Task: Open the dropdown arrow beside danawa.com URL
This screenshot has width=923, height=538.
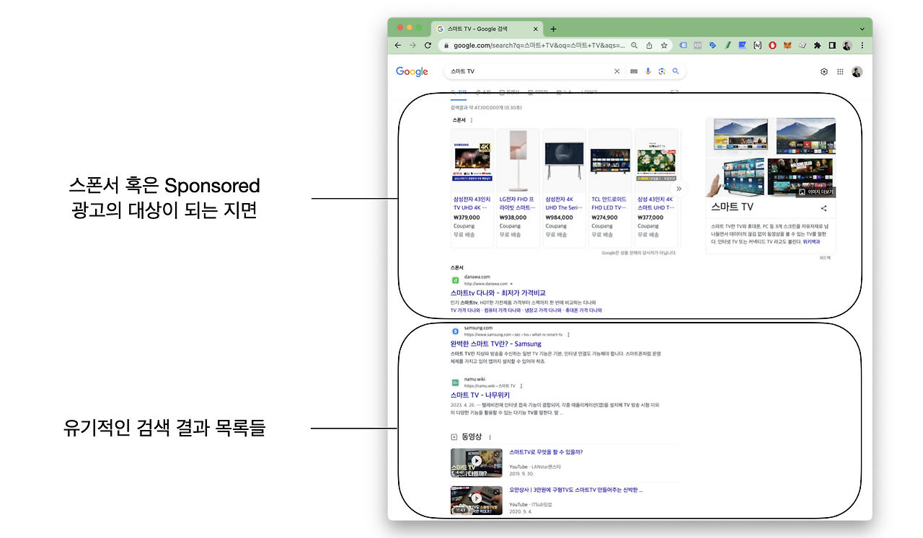Action: pos(511,283)
